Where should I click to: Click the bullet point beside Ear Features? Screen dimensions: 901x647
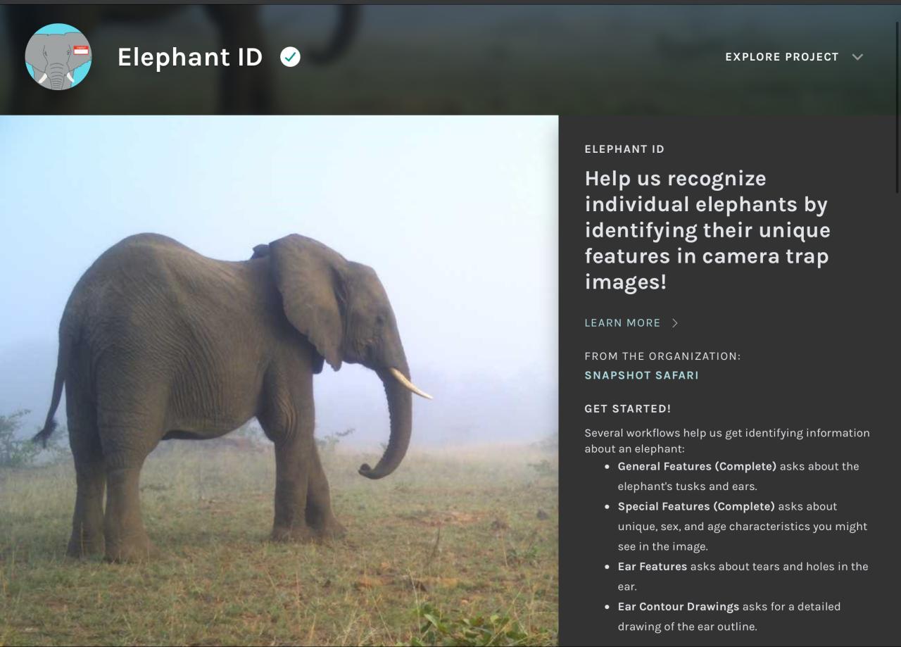pyautogui.click(x=607, y=566)
